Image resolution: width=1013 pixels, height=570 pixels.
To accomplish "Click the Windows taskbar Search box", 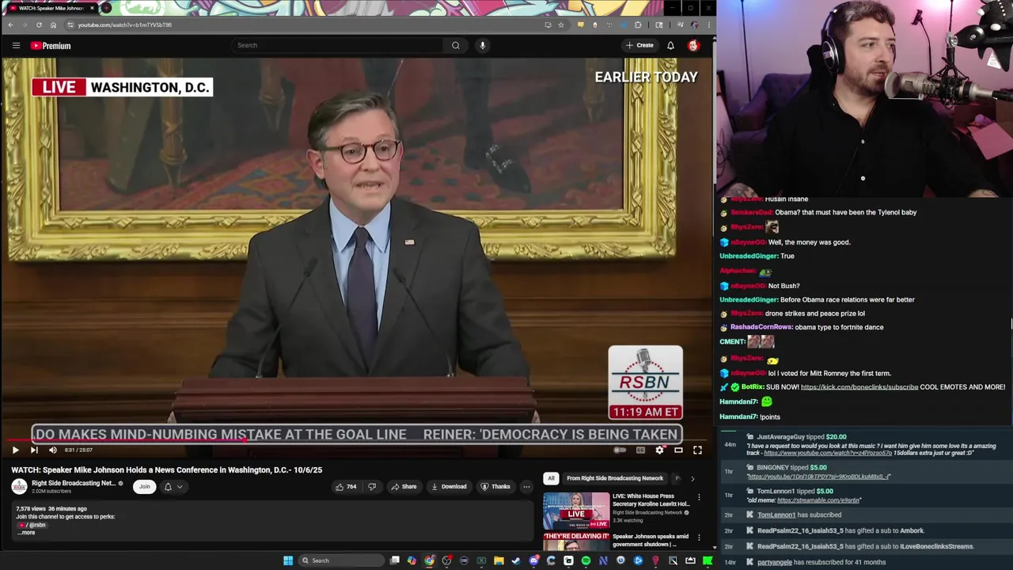I will pyautogui.click(x=340, y=560).
